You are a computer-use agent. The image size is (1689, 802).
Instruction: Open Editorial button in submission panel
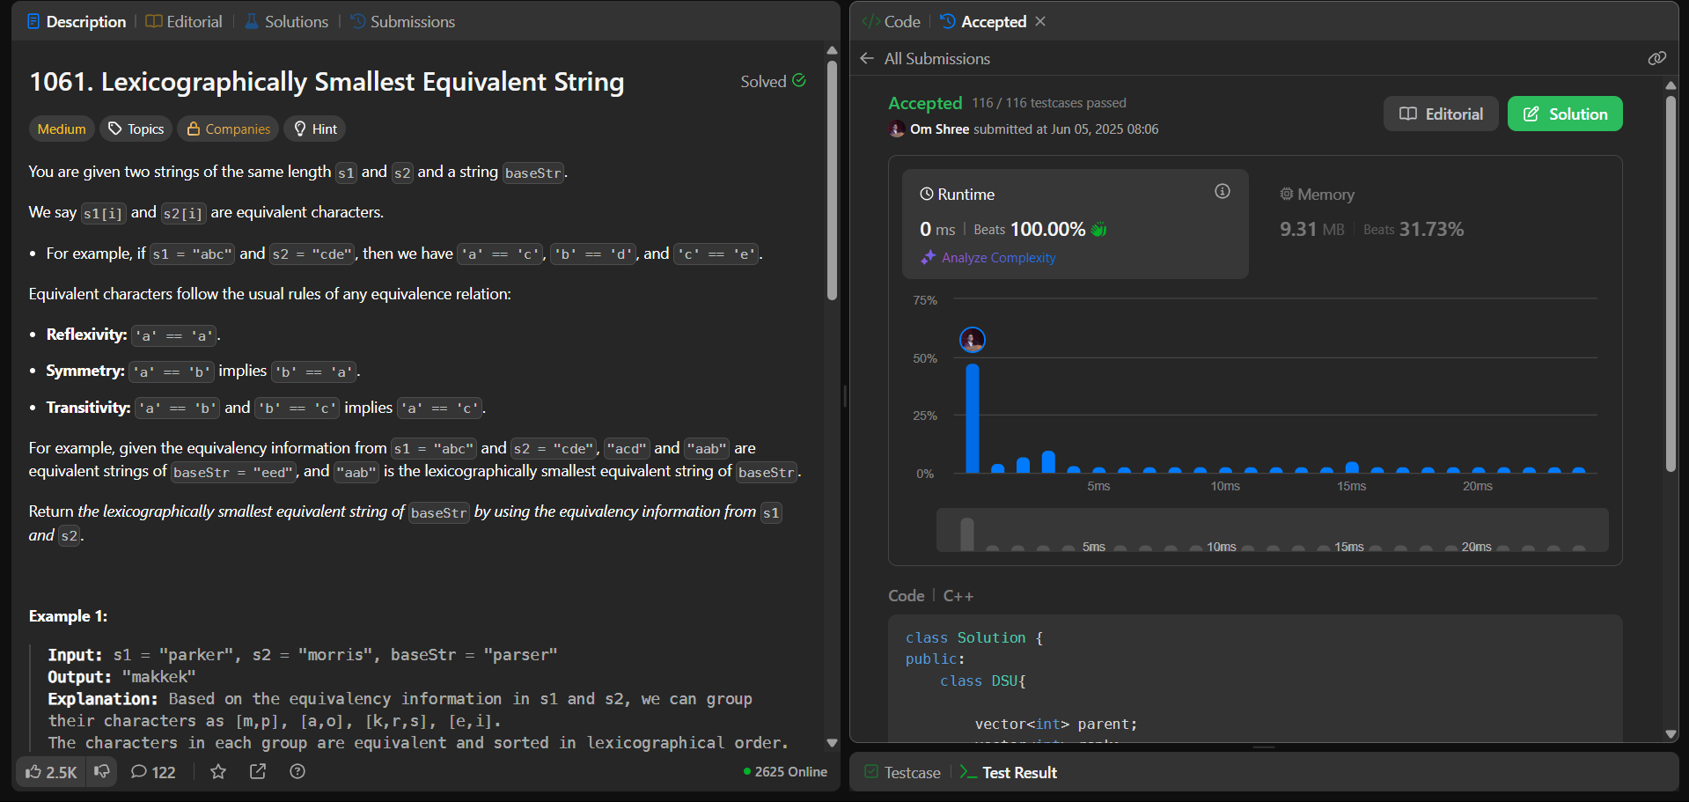1441,114
